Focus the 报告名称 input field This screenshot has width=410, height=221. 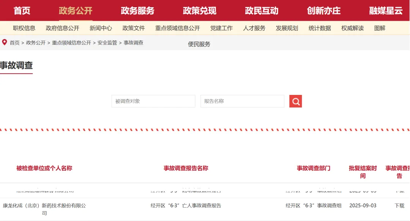[242, 101]
